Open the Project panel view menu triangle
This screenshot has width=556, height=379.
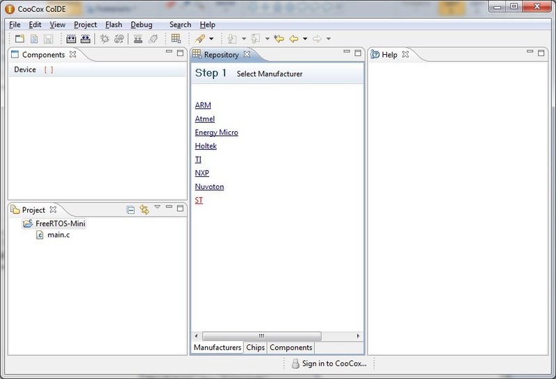click(x=158, y=207)
